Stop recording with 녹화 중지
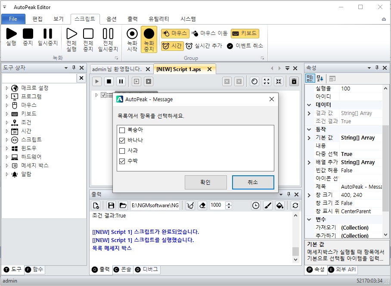Image resolution: width=391 pixels, height=286 pixels. tap(149, 39)
